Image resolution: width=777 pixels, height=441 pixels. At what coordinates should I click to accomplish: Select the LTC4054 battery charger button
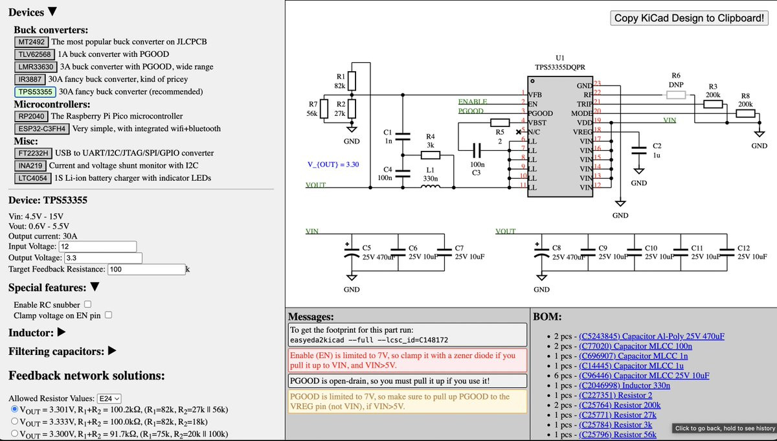32,178
